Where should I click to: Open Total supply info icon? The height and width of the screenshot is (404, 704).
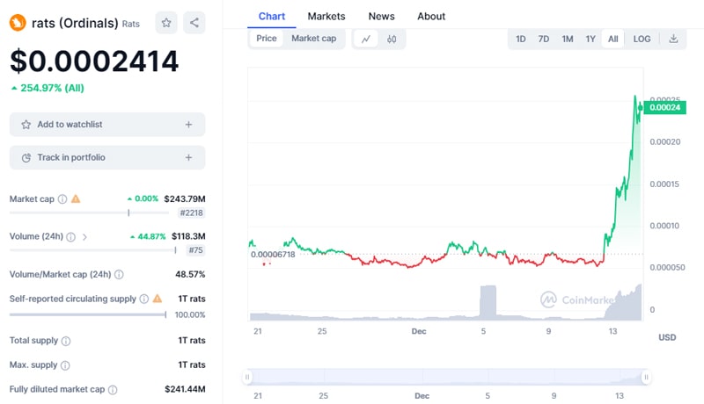coord(65,341)
